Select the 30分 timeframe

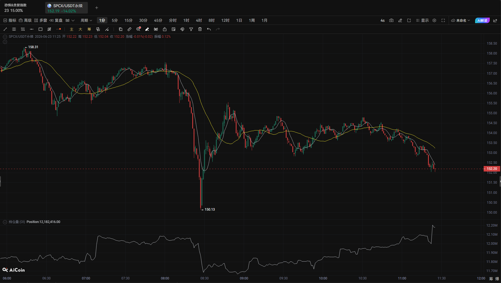(x=143, y=20)
